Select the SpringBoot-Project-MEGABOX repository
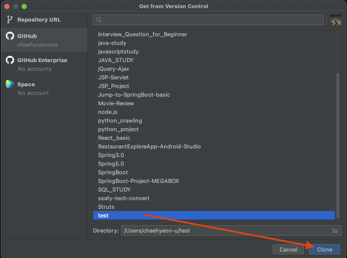This screenshot has width=347, height=258. point(214,181)
